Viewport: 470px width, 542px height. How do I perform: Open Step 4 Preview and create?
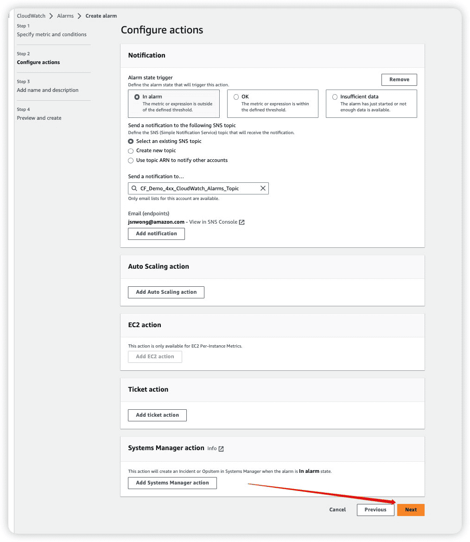(x=39, y=118)
